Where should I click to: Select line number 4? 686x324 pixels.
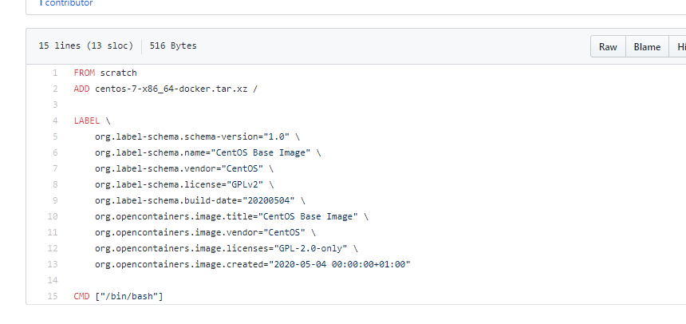tap(55, 121)
